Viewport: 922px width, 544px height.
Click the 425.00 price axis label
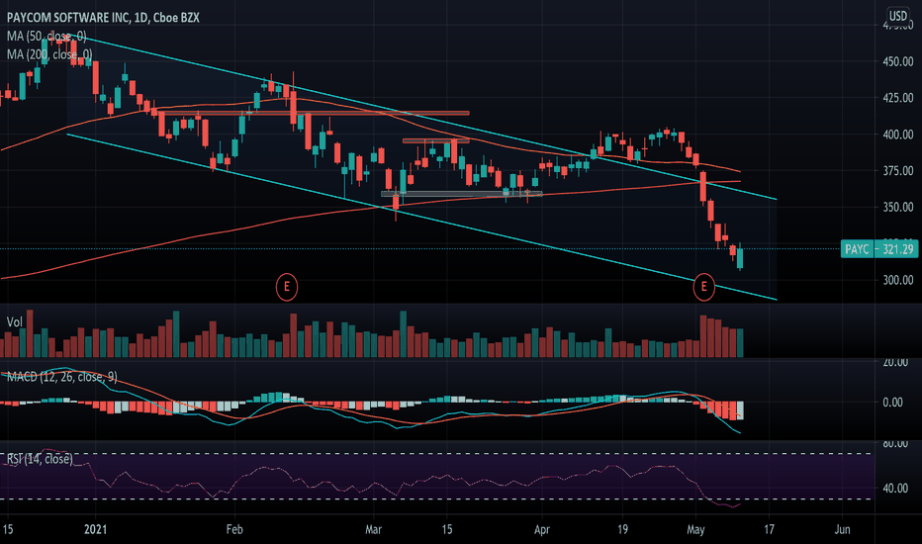(x=898, y=98)
